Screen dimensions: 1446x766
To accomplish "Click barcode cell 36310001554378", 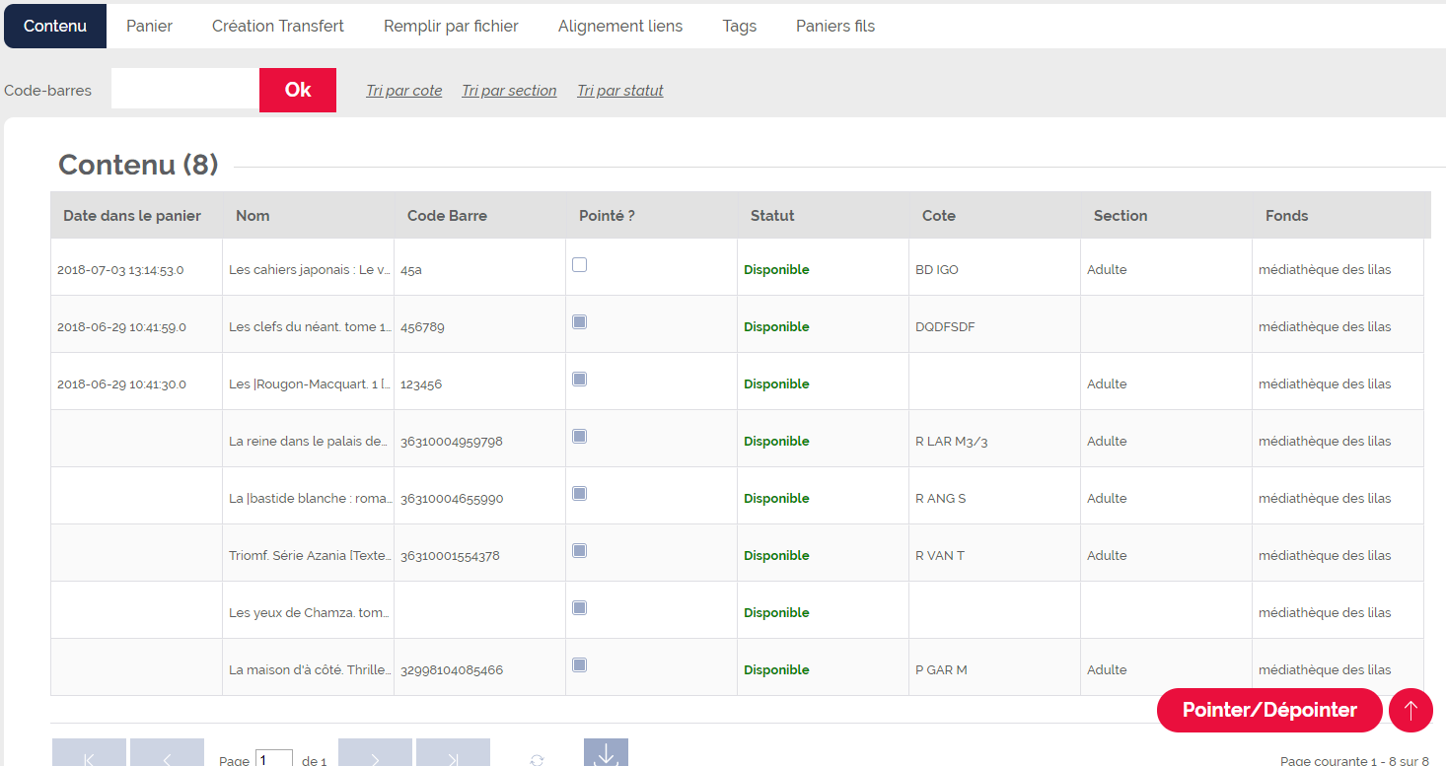I will tap(479, 555).
